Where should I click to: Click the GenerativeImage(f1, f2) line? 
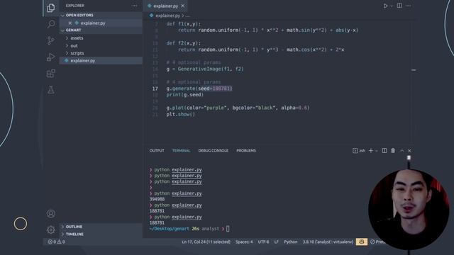click(x=205, y=69)
